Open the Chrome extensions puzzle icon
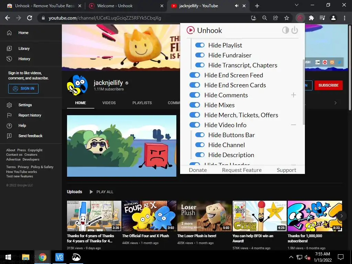 pos(311,18)
